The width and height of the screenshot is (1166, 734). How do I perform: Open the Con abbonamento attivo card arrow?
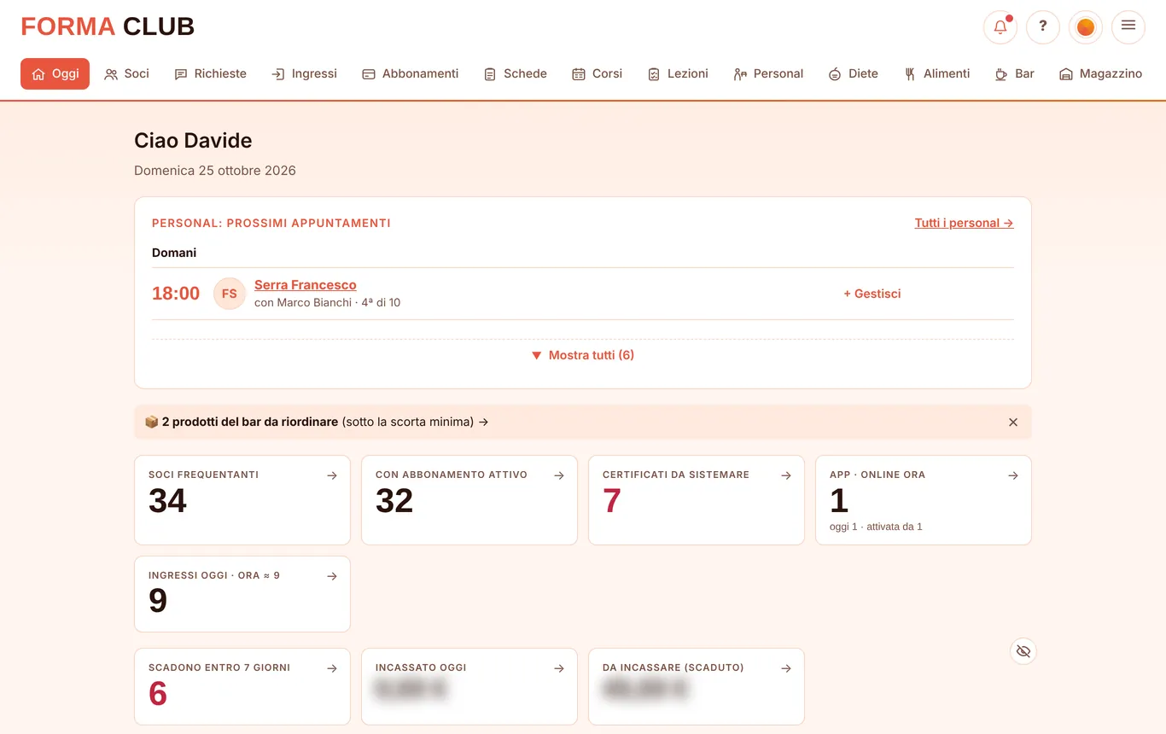tap(559, 475)
